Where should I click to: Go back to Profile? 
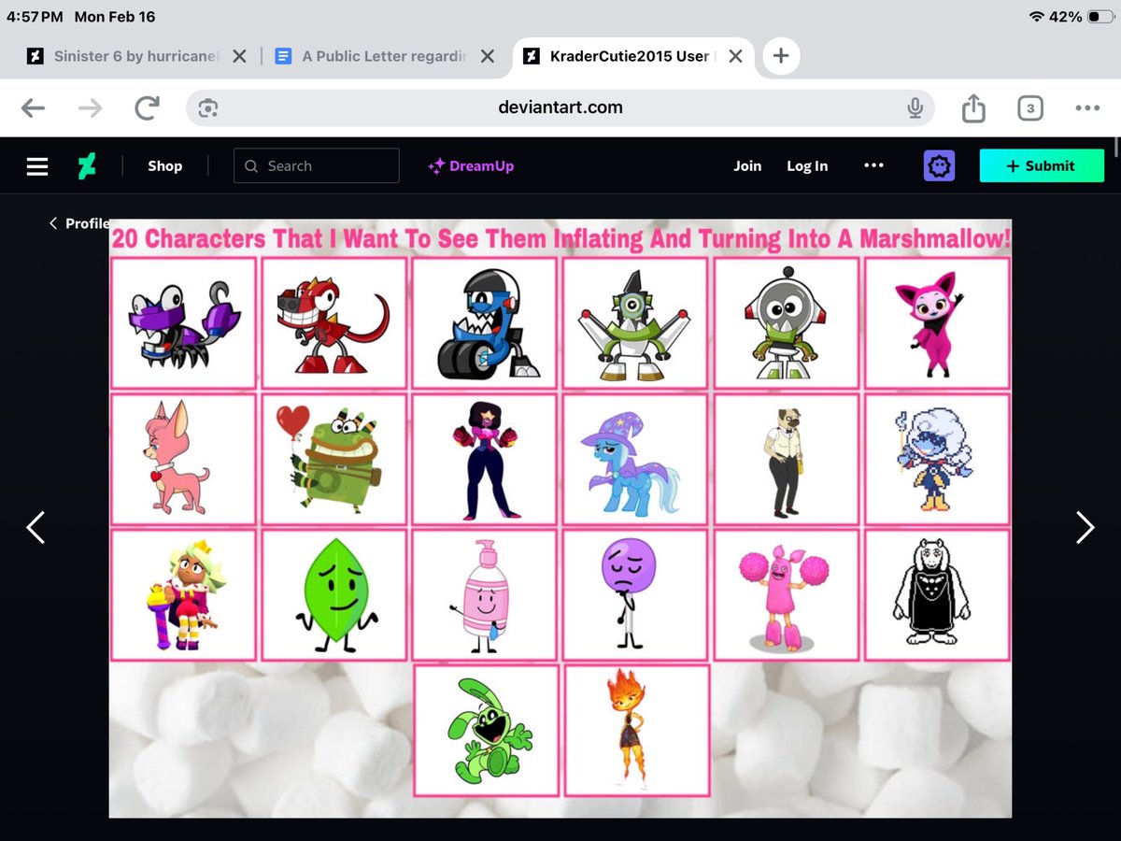tap(79, 223)
